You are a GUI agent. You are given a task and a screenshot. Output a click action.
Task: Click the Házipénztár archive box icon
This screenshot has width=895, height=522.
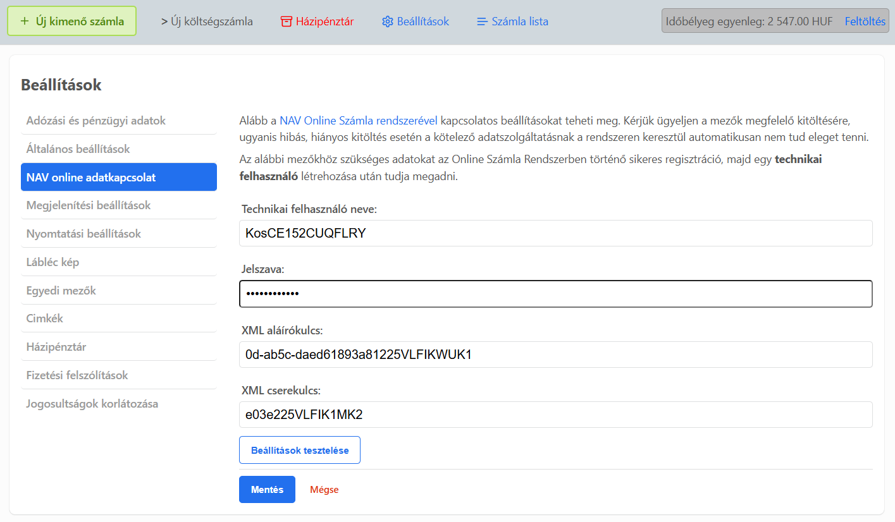tap(287, 21)
